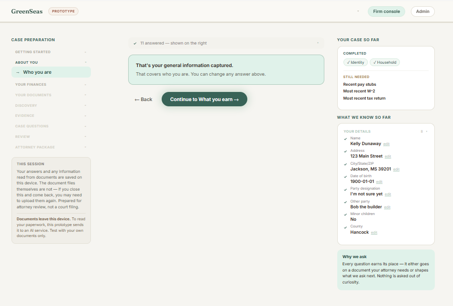Expand the Review section
453x306 pixels.
(x=51, y=136)
